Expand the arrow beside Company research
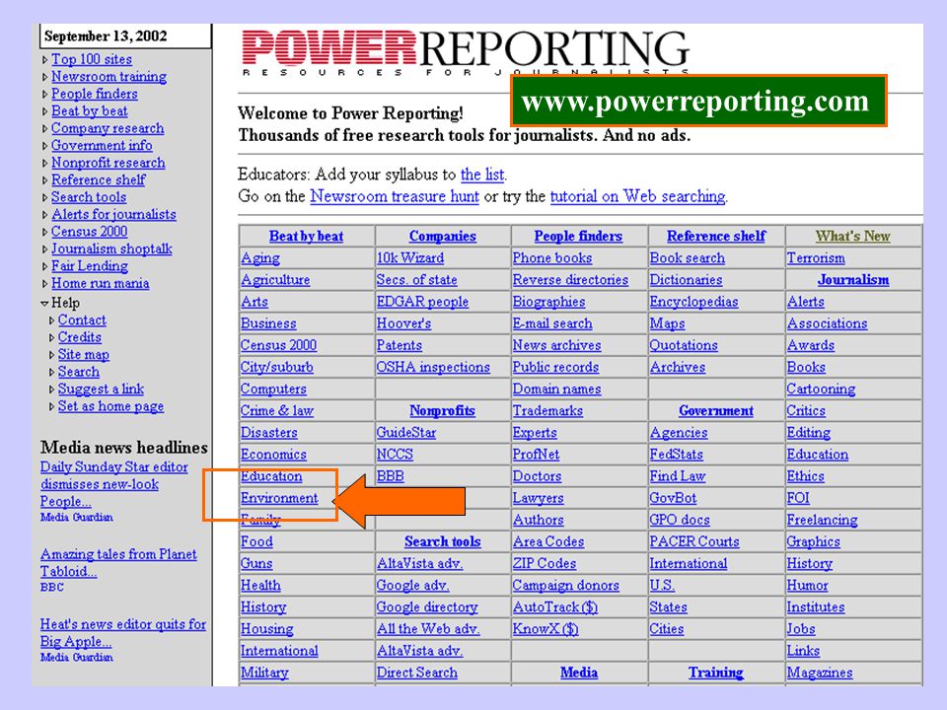This screenshot has width=947, height=710. [44, 128]
